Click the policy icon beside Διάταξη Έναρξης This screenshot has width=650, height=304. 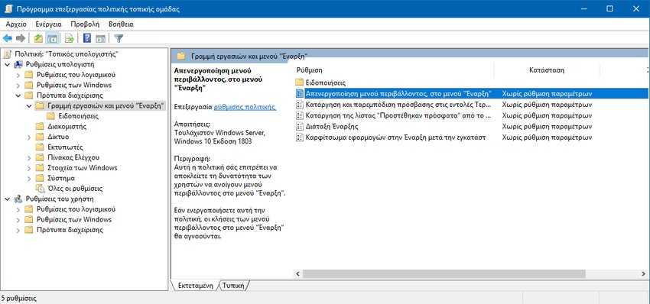299,126
